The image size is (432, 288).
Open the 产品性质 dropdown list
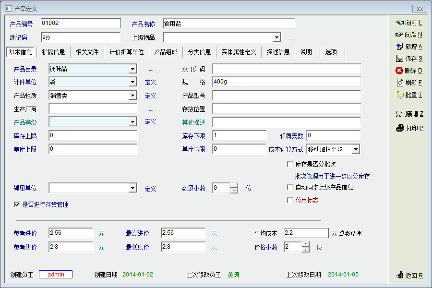click(x=132, y=96)
